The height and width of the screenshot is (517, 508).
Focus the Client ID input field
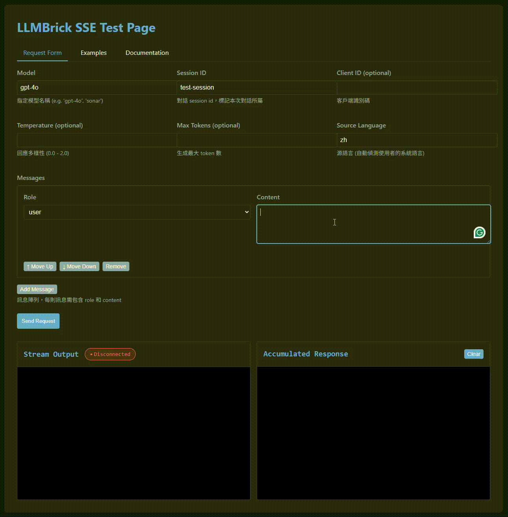(417, 88)
